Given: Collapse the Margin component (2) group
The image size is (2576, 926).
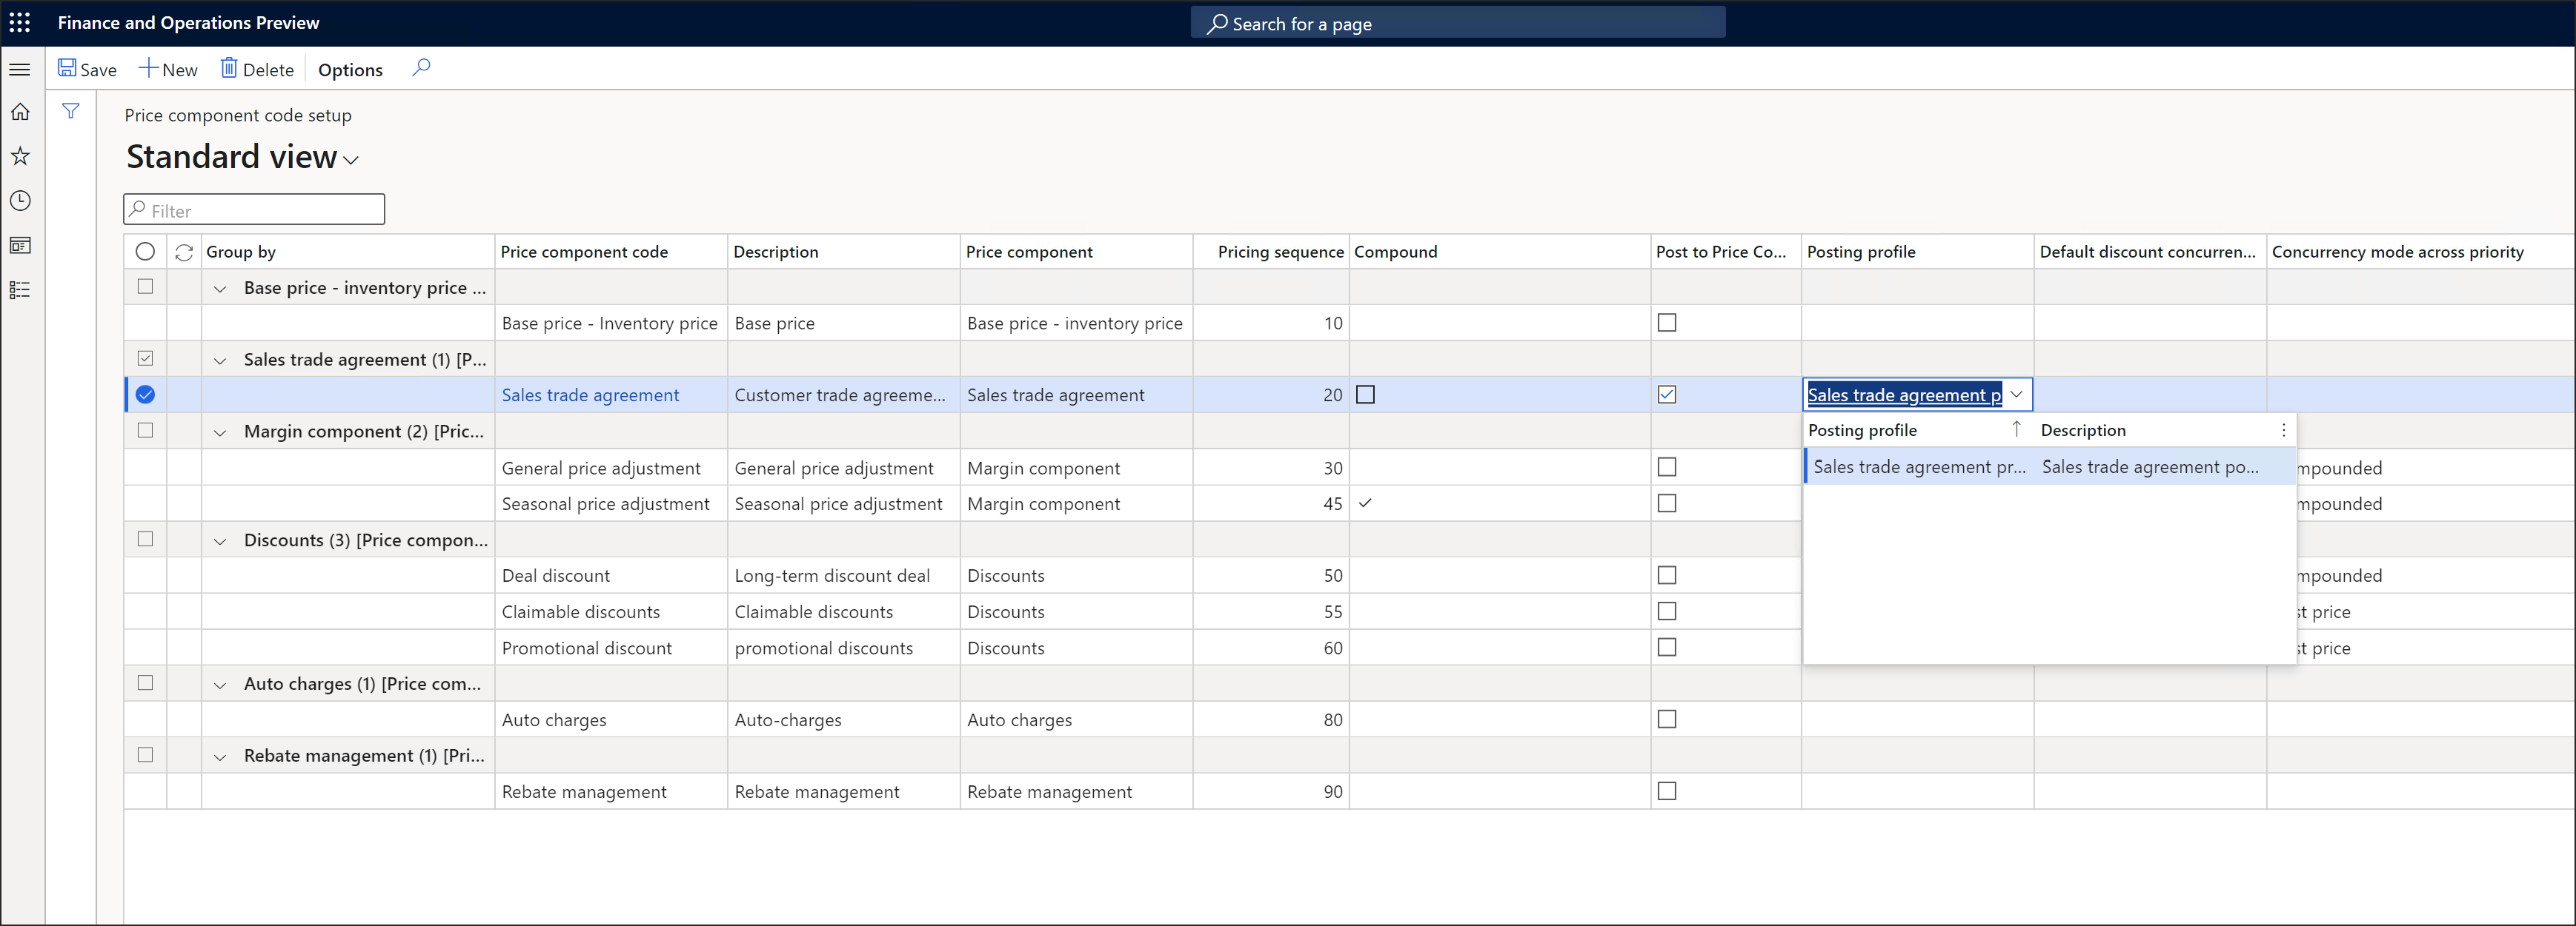Looking at the screenshot, I should pyautogui.click(x=220, y=431).
